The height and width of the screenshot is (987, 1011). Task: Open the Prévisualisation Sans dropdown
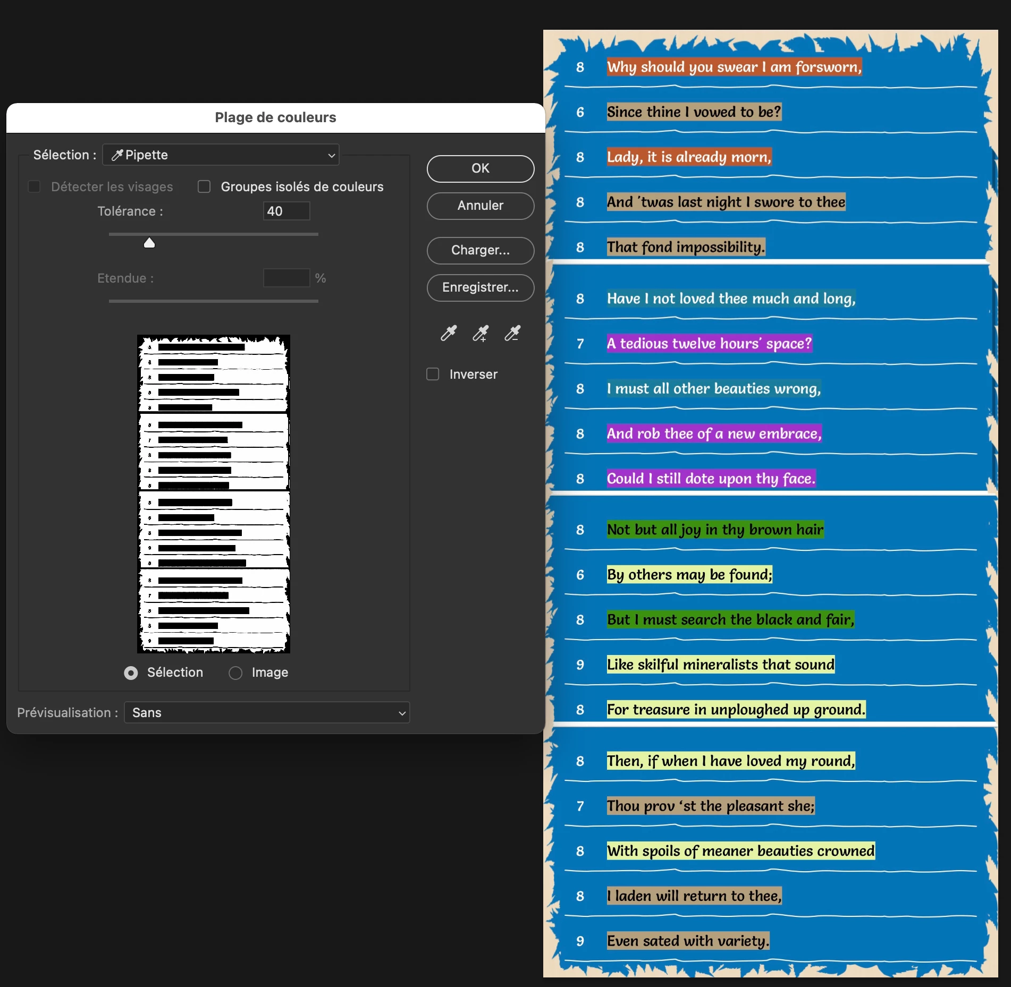pyautogui.click(x=267, y=712)
